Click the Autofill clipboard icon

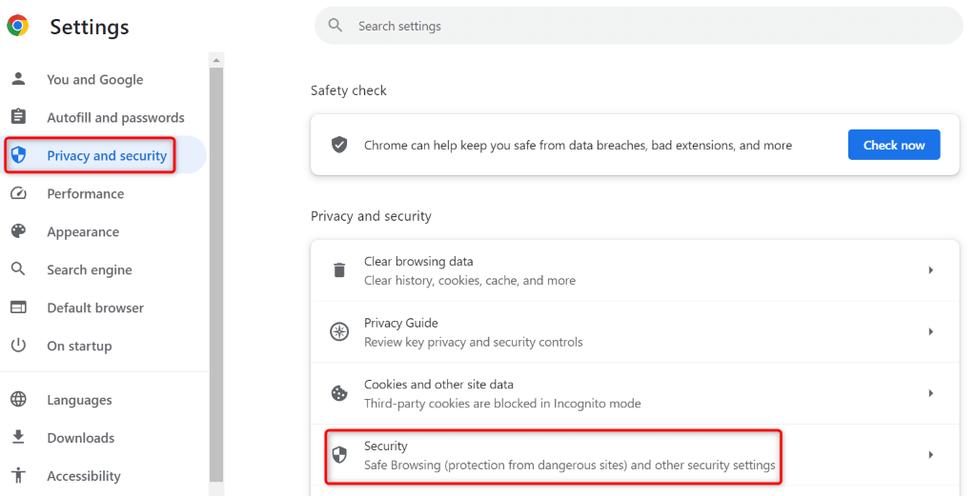click(x=18, y=117)
